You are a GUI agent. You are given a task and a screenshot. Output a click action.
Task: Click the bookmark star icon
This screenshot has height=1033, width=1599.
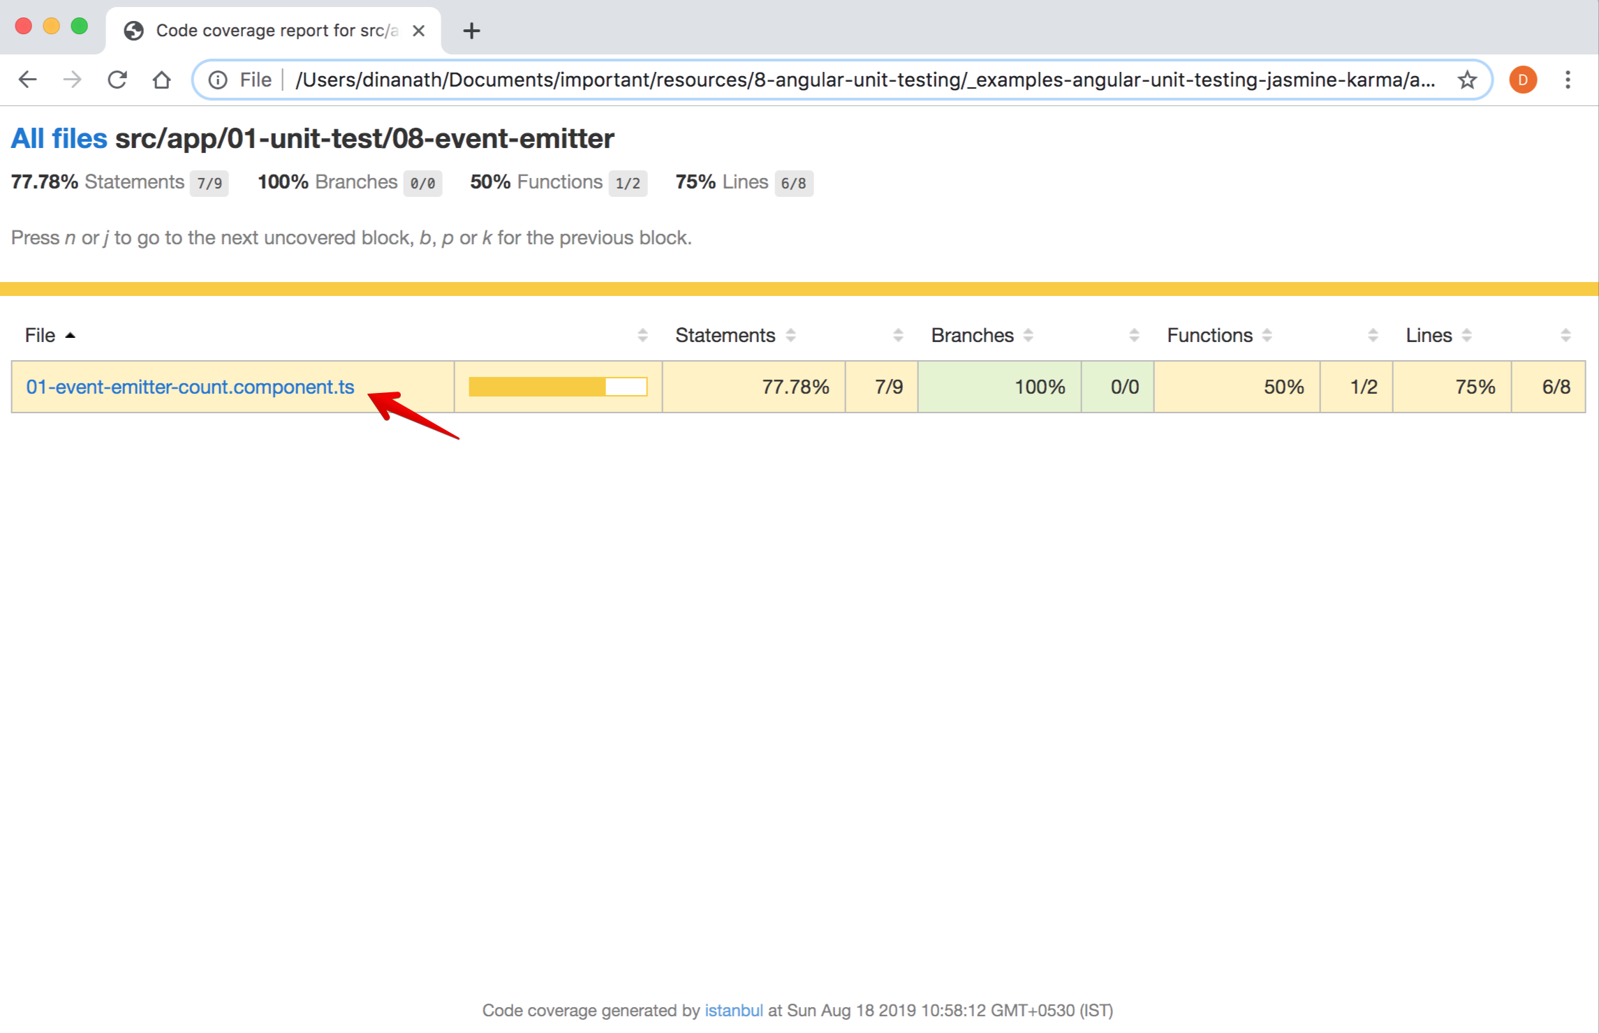[x=1467, y=80]
